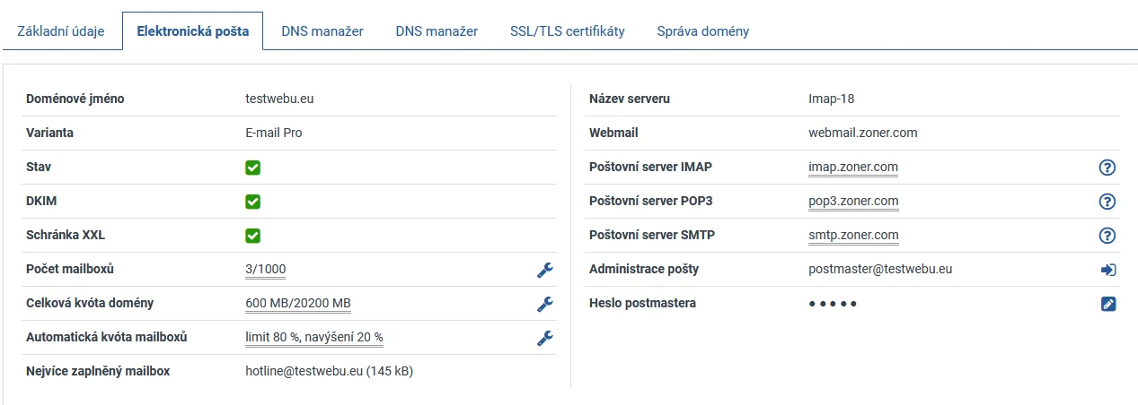Viewport: 1138px width, 405px height.
Task: Click the 600 MB/20200 MB quota value
Action: coord(298,303)
